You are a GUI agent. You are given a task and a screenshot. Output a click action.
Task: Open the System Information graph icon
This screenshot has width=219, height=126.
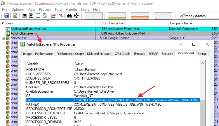[x=25, y=16]
